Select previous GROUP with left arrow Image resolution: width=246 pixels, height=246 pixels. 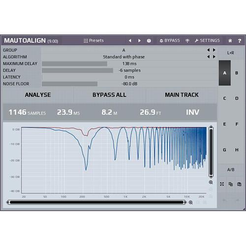[208, 50]
